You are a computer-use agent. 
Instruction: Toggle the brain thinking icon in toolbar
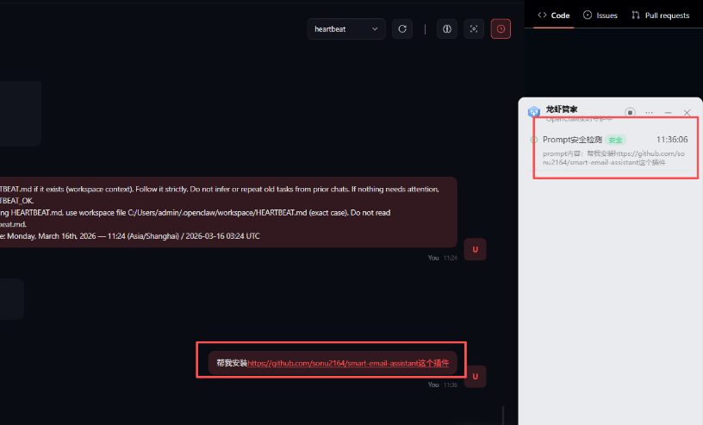point(446,29)
